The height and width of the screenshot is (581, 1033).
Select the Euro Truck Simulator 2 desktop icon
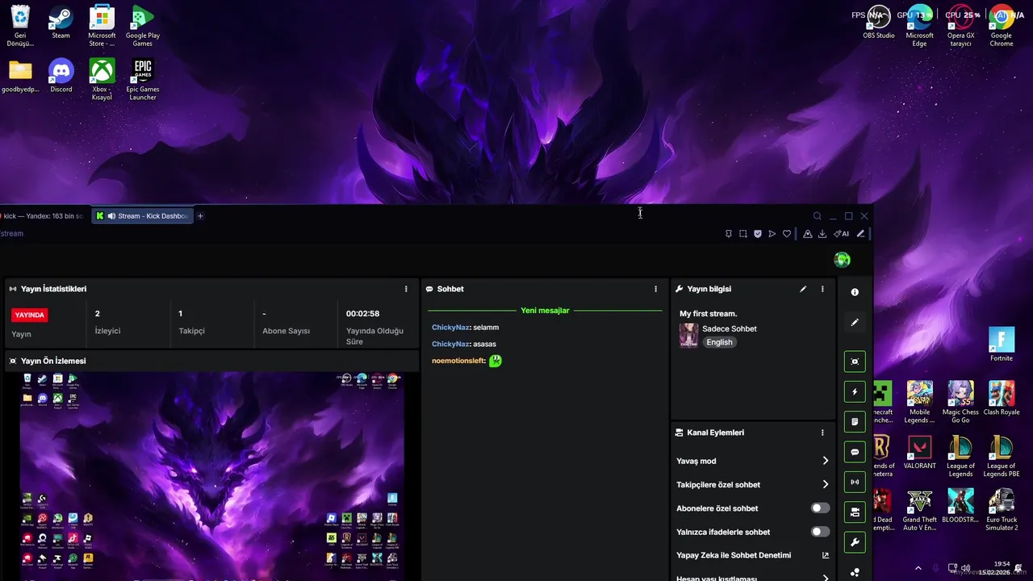point(1002,511)
